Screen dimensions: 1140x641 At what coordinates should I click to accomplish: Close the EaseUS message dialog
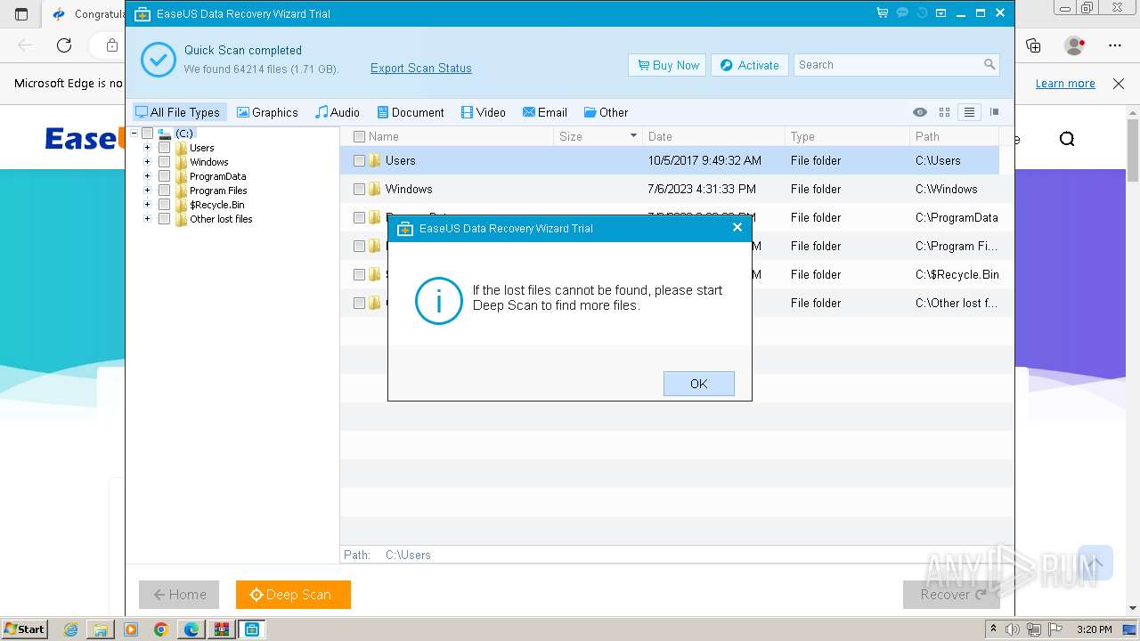737,227
